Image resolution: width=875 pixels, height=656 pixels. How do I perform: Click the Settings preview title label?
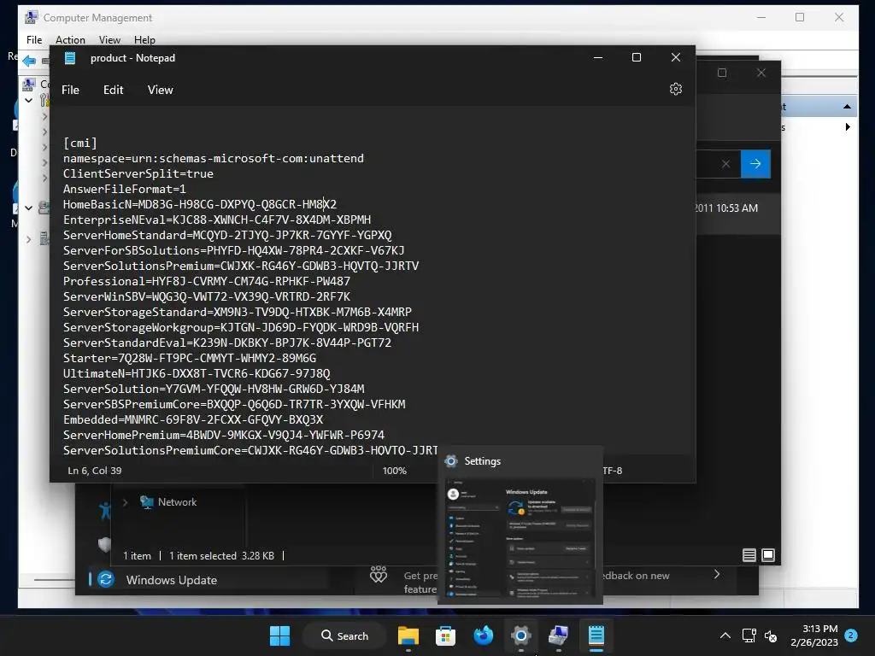point(482,461)
